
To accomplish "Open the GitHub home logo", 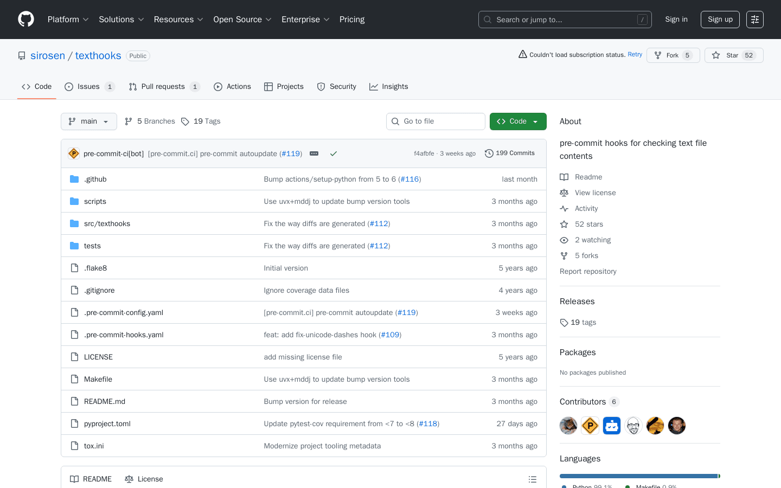I will coord(26,20).
